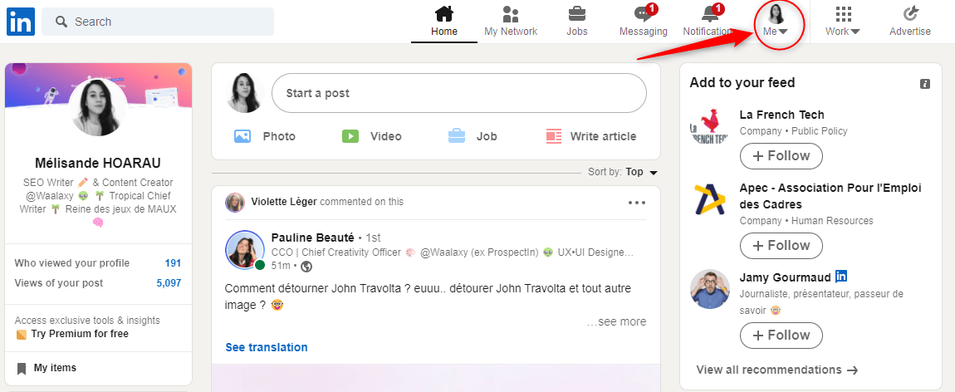Open My Network icon

point(511,14)
